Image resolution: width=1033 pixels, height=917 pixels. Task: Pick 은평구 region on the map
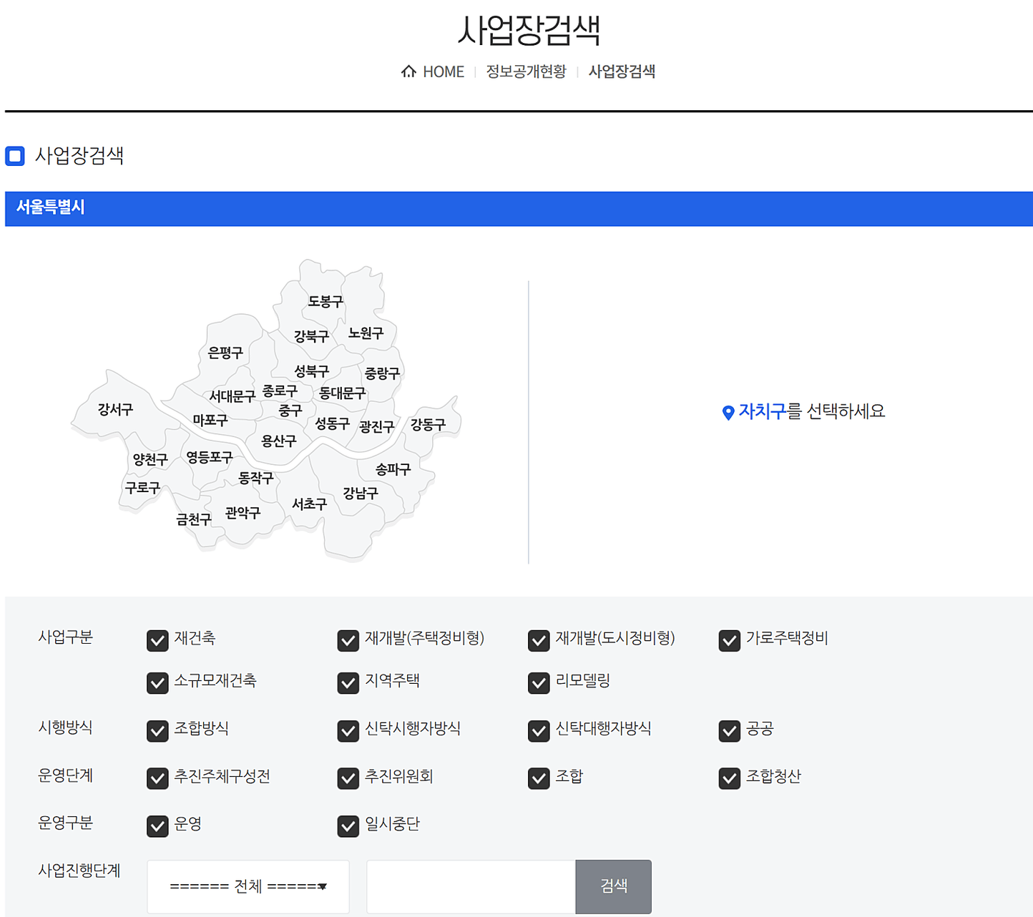[225, 353]
